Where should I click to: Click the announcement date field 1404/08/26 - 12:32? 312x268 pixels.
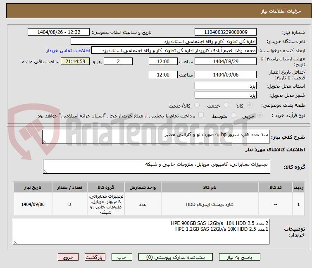click(x=59, y=32)
